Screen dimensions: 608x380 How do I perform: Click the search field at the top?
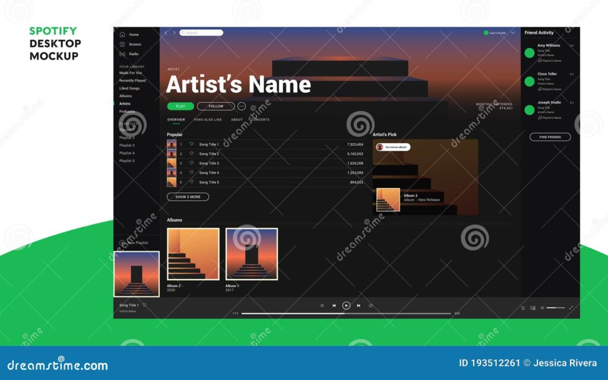[201, 33]
